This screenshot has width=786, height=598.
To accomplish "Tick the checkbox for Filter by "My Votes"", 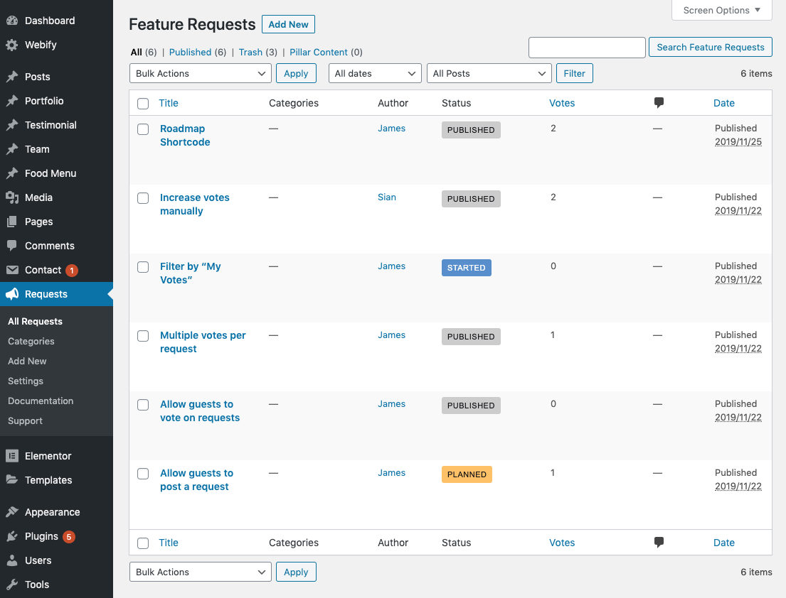I will tap(143, 267).
